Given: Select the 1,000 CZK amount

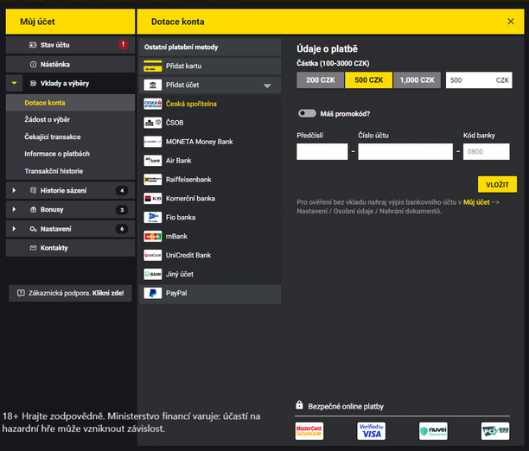Looking at the screenshot, I should point(417,80).
